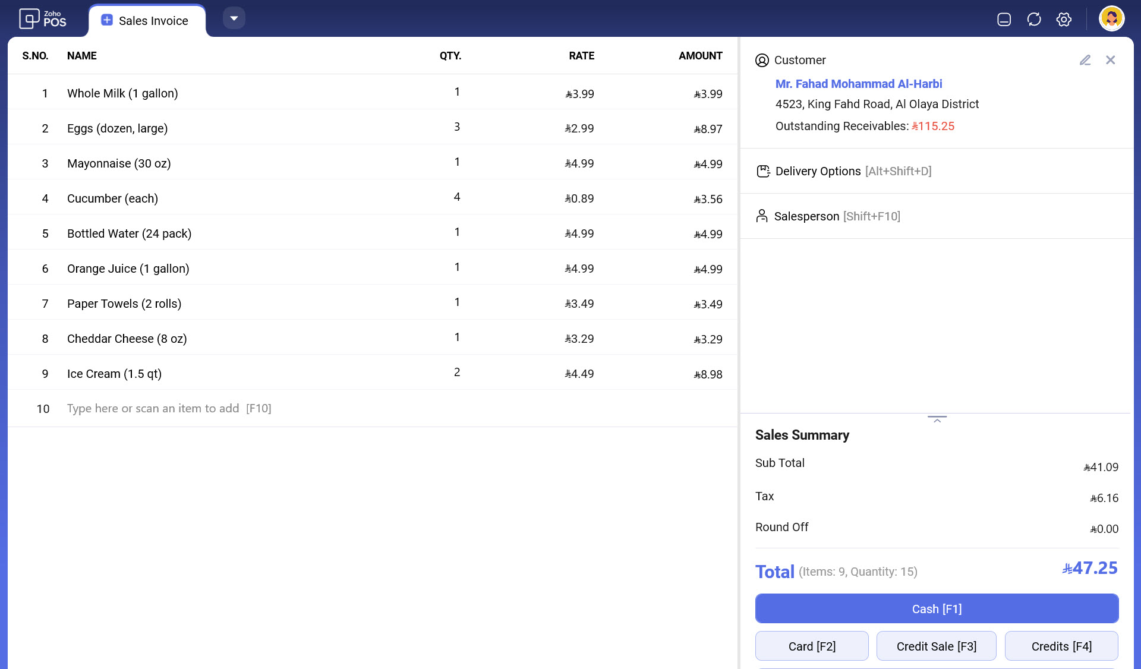The image size is (1141, 669).
Task: Choose Card [F2] payment button
Action: (812, 646)
